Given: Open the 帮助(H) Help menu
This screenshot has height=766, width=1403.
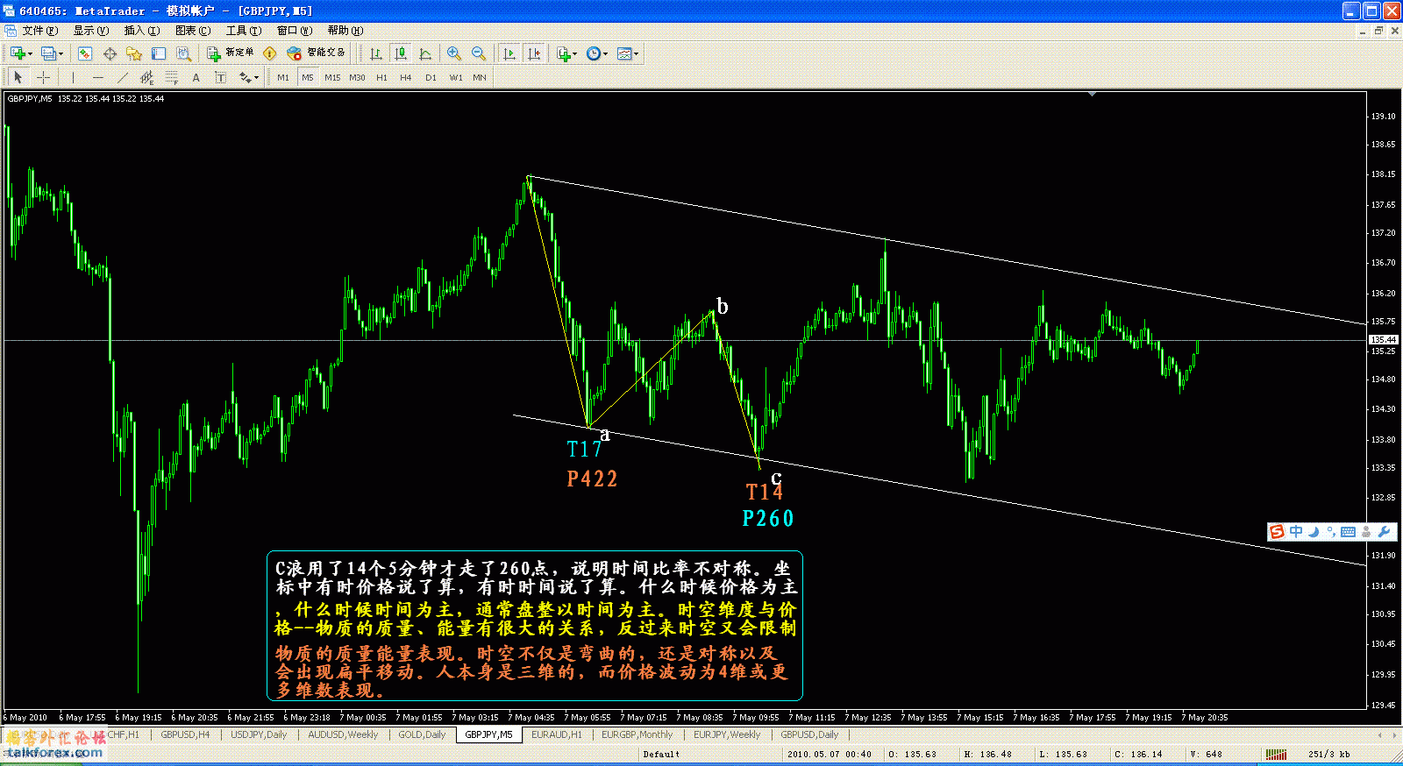Looking at the screenshot, I should click(x=345, y=30).
